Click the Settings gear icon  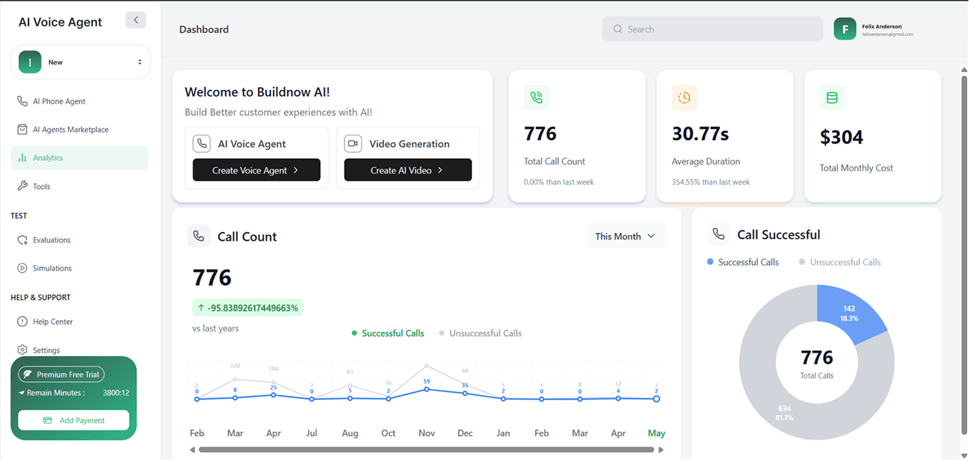pyautogui.click(x=22, y=350)
